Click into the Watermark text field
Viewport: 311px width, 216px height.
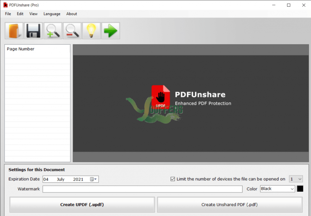[142, 189]
